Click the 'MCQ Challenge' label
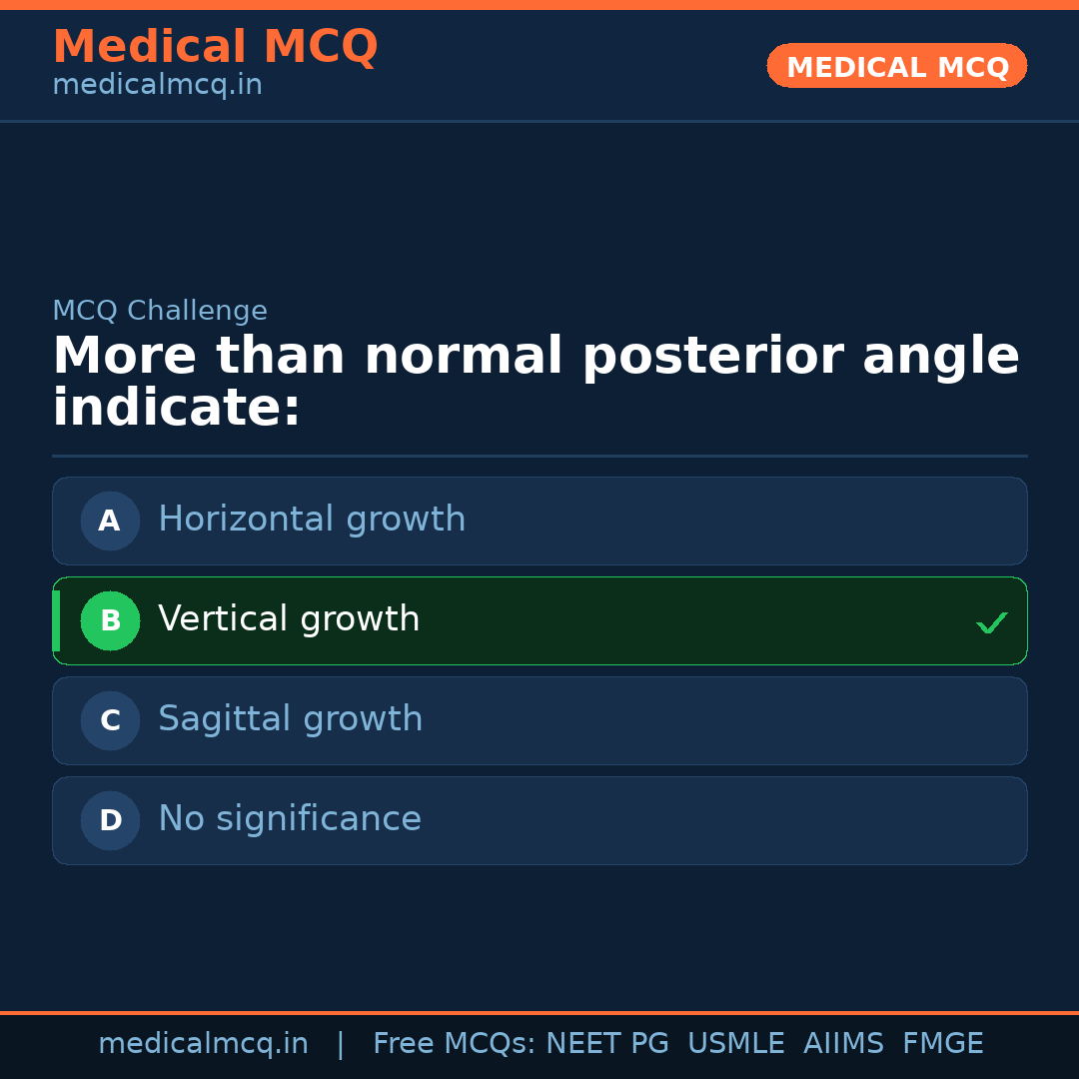 (x=160, y=312)
